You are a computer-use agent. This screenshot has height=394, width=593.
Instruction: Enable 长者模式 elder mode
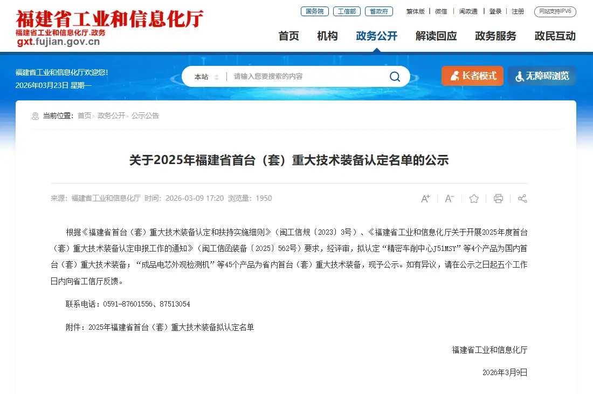coord(472,76)
